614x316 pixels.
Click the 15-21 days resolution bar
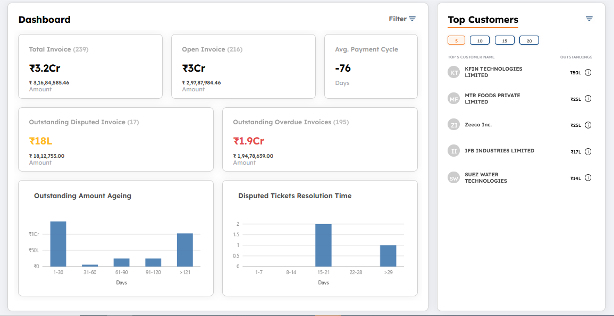(323, 245)
